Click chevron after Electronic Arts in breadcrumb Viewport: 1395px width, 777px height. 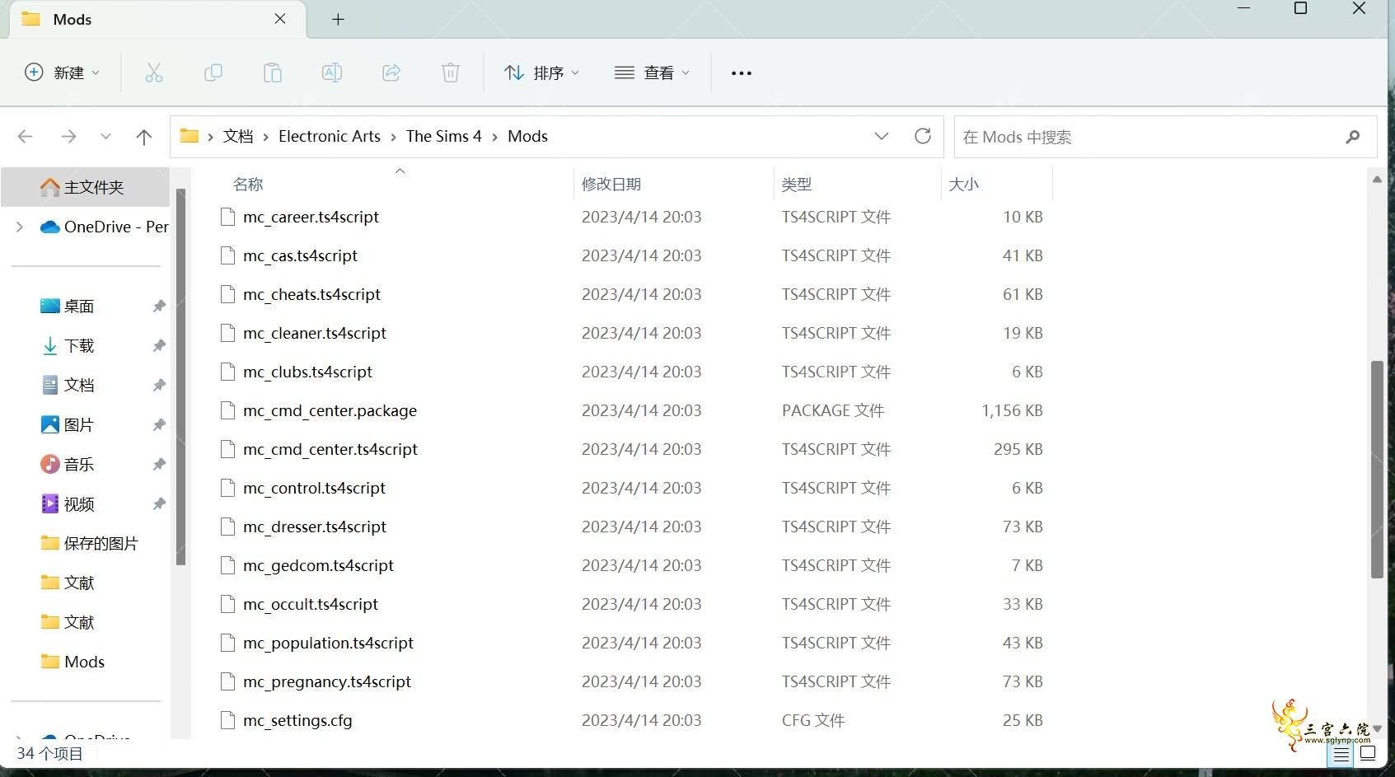point(394,137)
